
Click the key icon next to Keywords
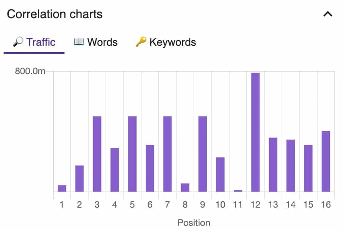(x=141, y=42)
